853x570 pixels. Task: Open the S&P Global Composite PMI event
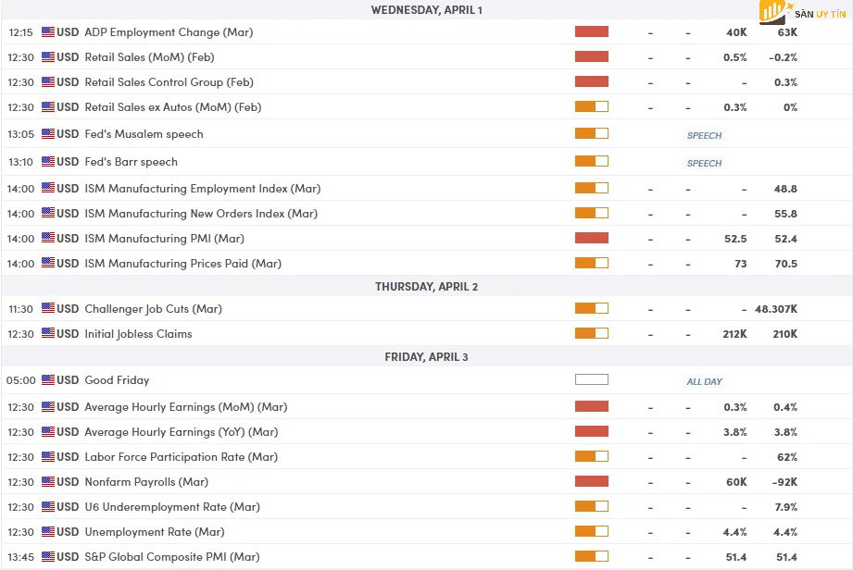[171, 557]
